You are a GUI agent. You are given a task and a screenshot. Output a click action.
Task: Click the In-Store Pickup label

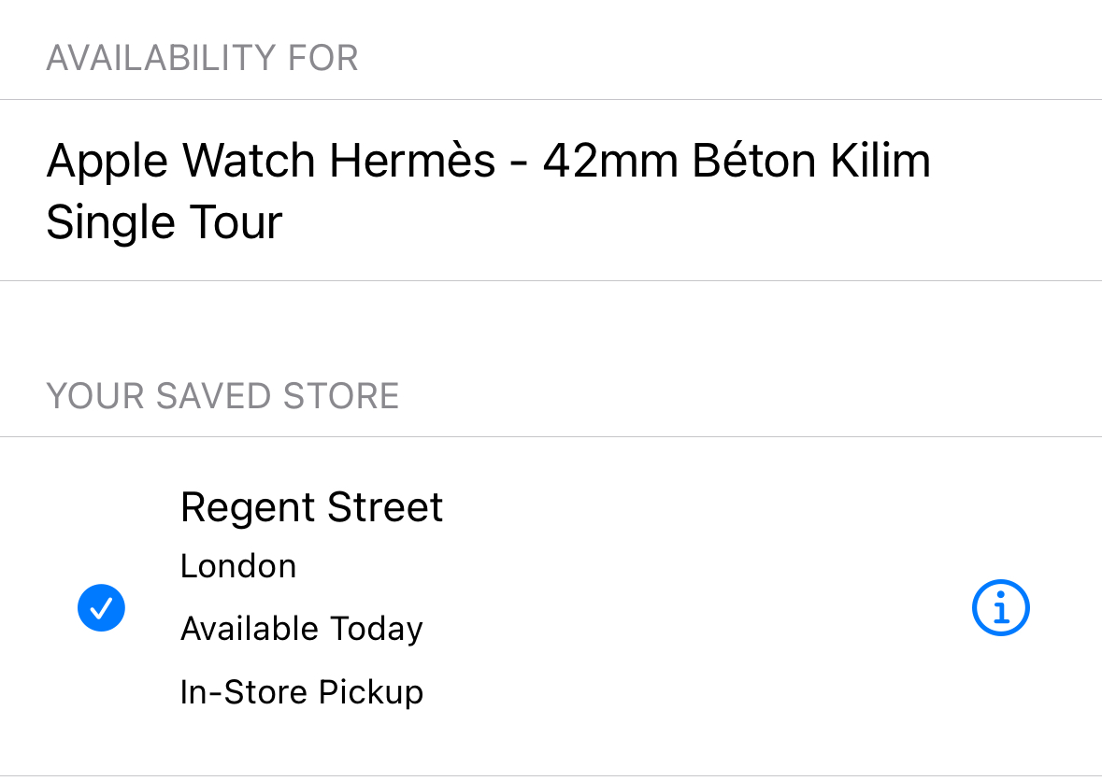point(301,692)
